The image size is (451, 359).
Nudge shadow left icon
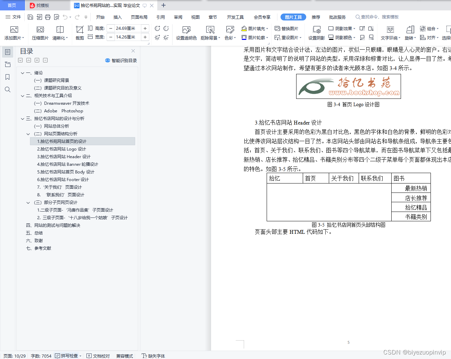(x=362, y=37)
